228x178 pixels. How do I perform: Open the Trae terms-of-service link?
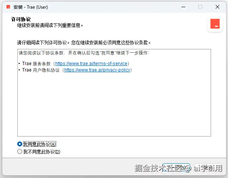[x=91, y=64]
